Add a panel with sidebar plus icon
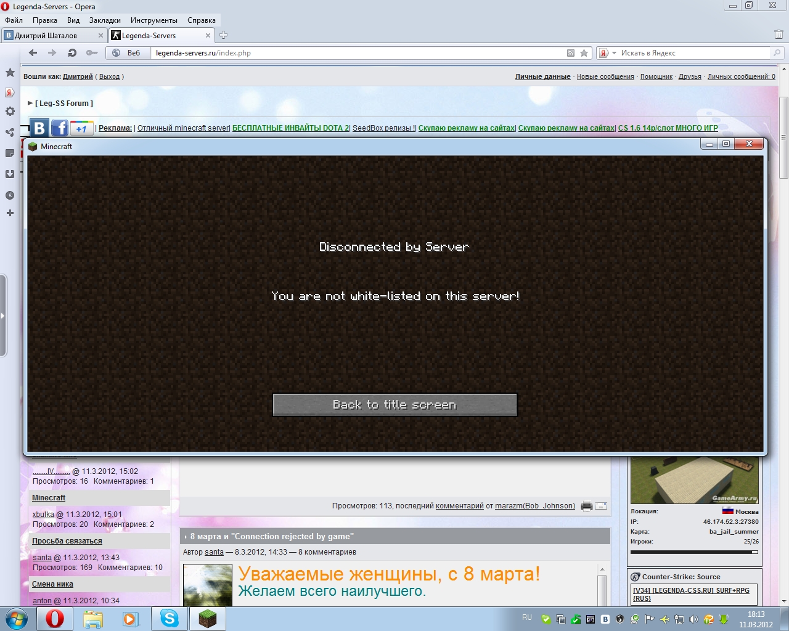Viewport: 789px width, 631px height. pos(10,213)
